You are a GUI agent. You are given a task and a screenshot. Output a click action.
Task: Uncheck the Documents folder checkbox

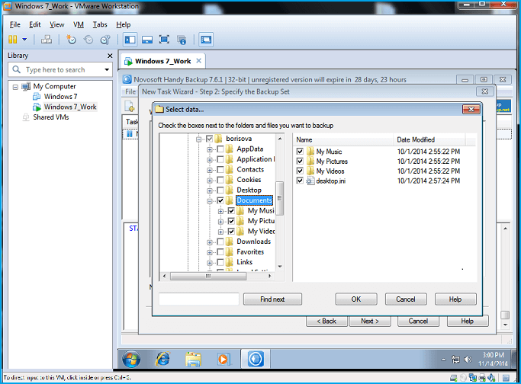point(220,200)
